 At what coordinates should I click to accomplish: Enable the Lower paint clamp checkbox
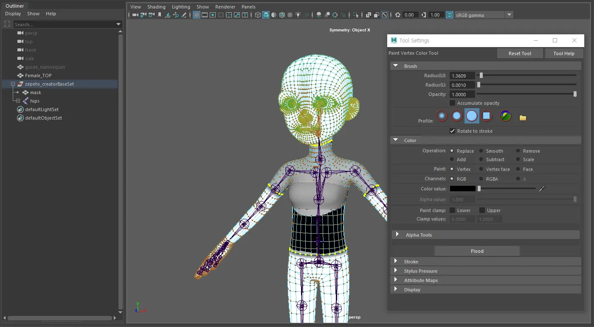point(452,210)
